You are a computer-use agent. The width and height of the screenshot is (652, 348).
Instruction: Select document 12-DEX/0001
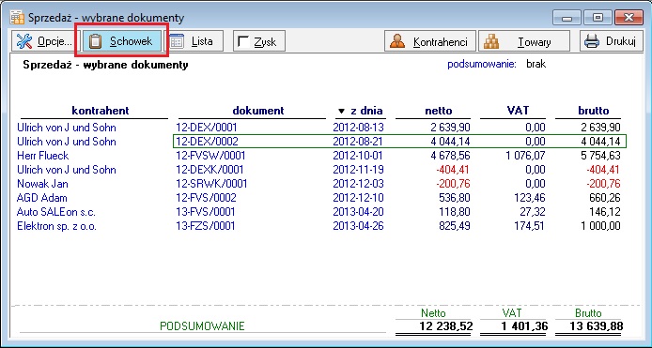(x=207, y=128)
